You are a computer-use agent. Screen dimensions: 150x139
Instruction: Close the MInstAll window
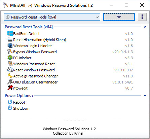[x=142, y=5]
